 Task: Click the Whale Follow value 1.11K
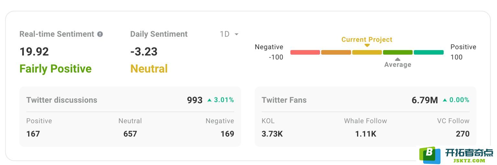366,134
